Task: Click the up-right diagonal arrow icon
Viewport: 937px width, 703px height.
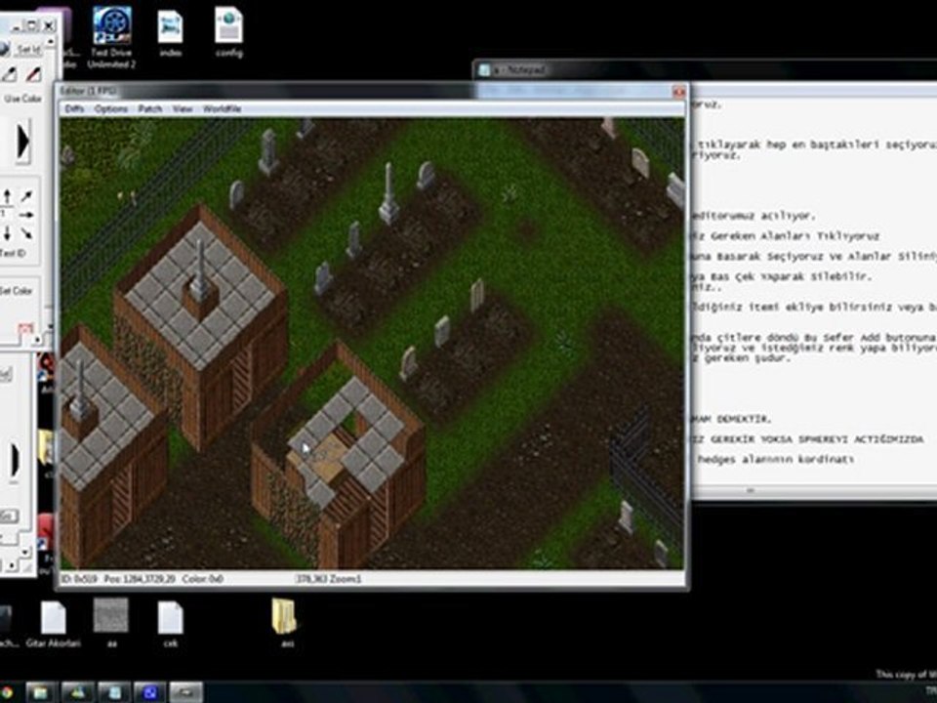Action: [x=27, y=196]
